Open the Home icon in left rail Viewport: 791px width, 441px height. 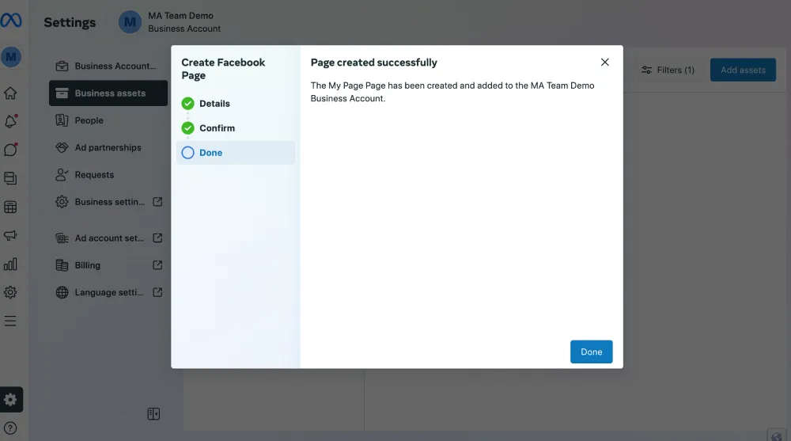10,93
